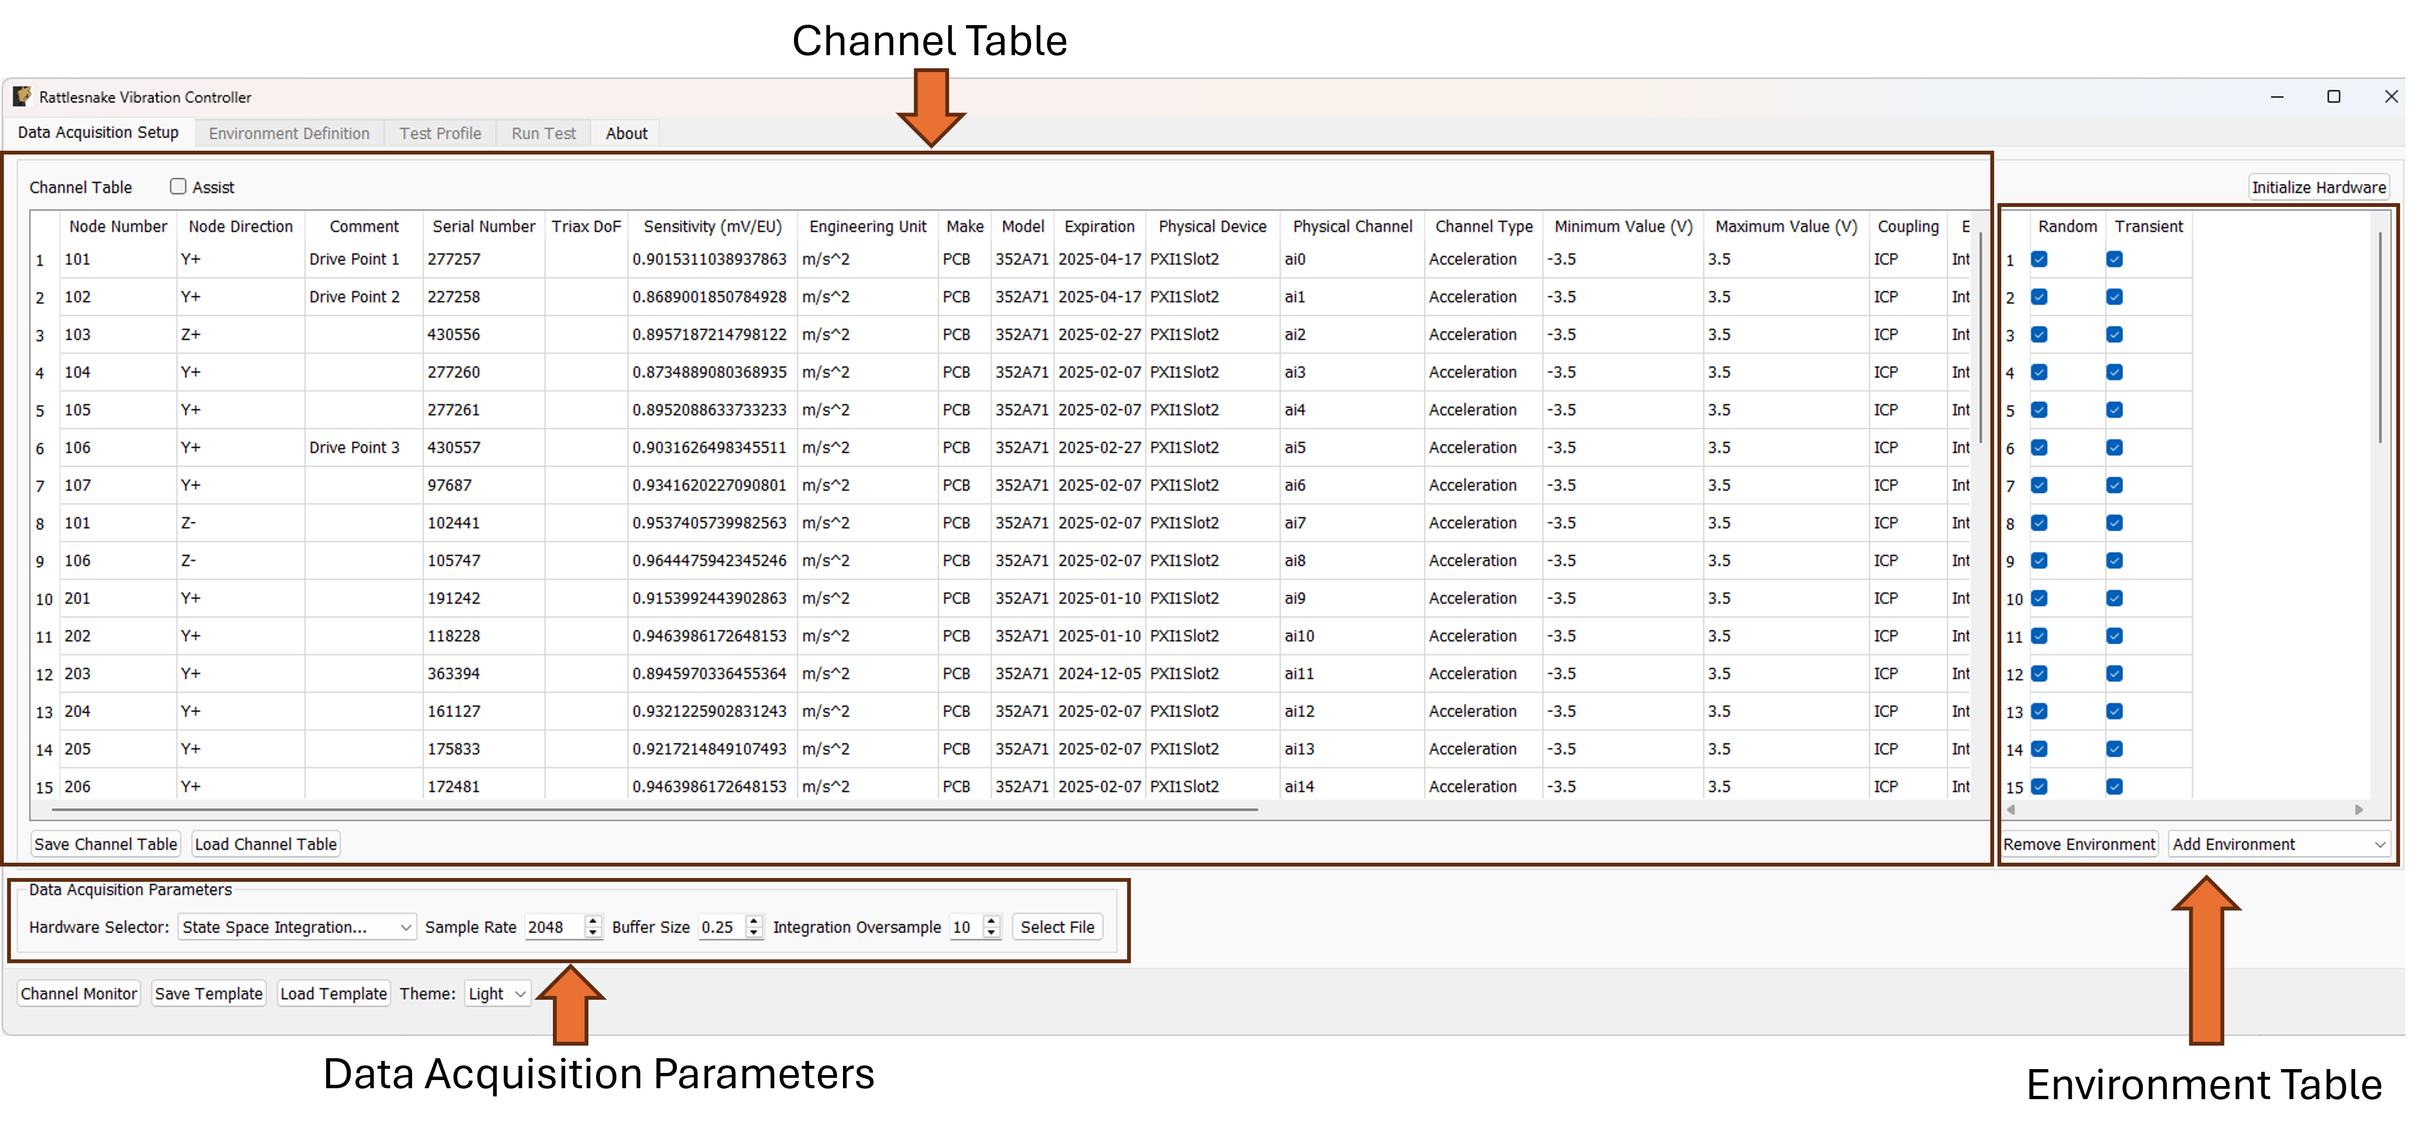2411x1139 pixels.
Task: Select the Physical Channel column header
Action: (1352, 226)
